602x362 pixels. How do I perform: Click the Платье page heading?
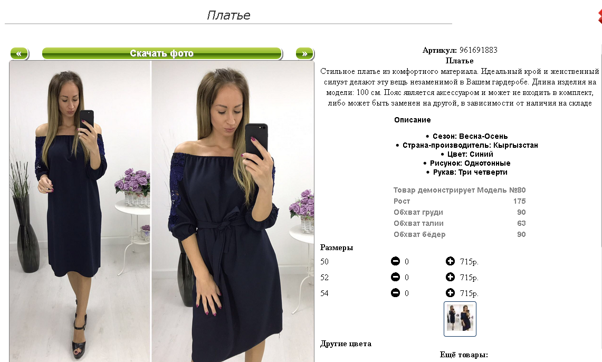coord(228,15)
